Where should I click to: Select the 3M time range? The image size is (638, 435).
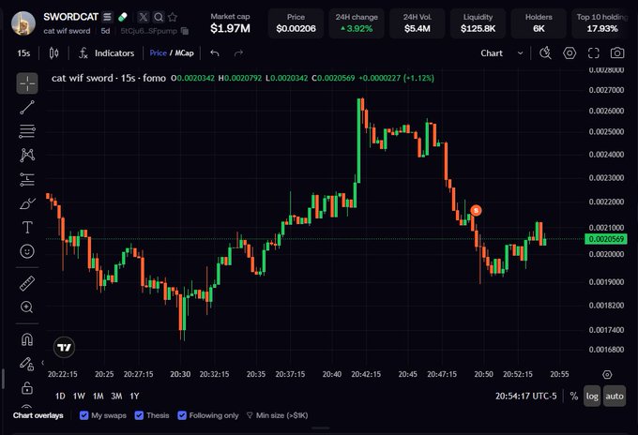116,396
